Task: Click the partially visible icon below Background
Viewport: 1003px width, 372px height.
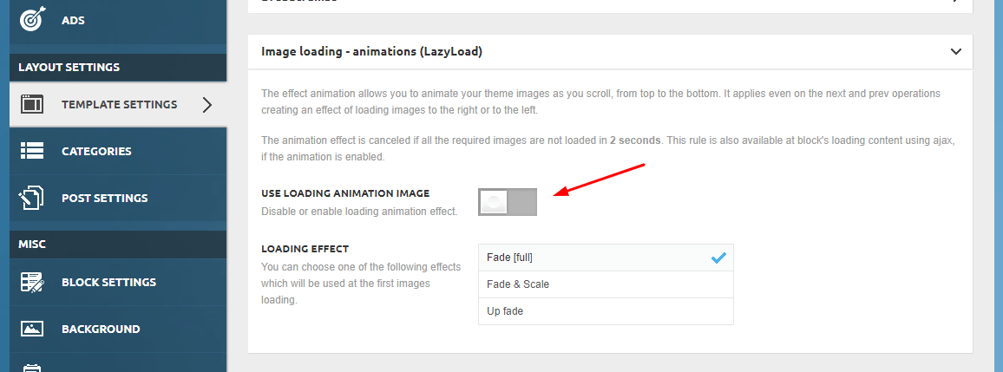Action: 32,368
